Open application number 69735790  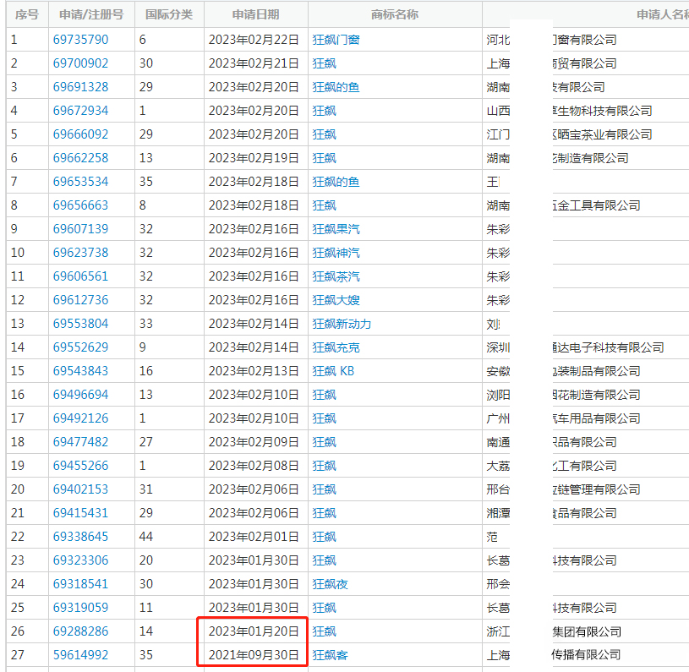point(80,40)
